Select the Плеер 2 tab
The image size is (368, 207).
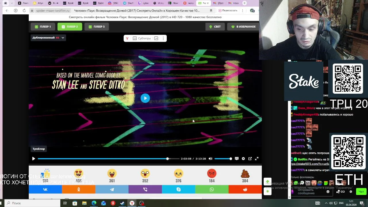(x=70, y=27)
